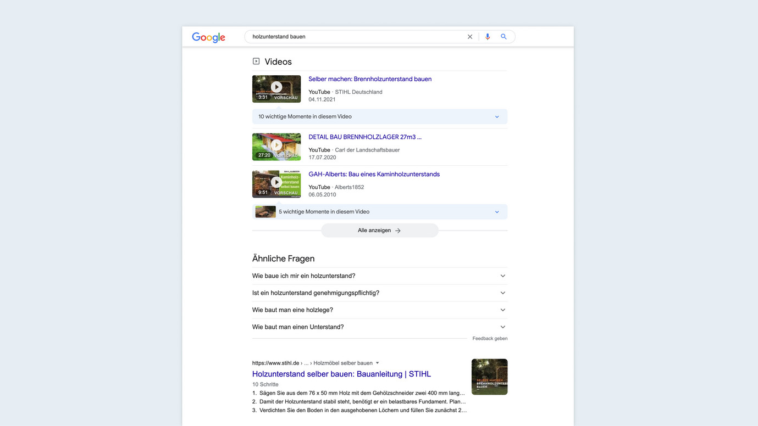Expand 10 wichtige Momente in diesem Video
This screenshot has width=758, height=426.
[x=379, y=116]
